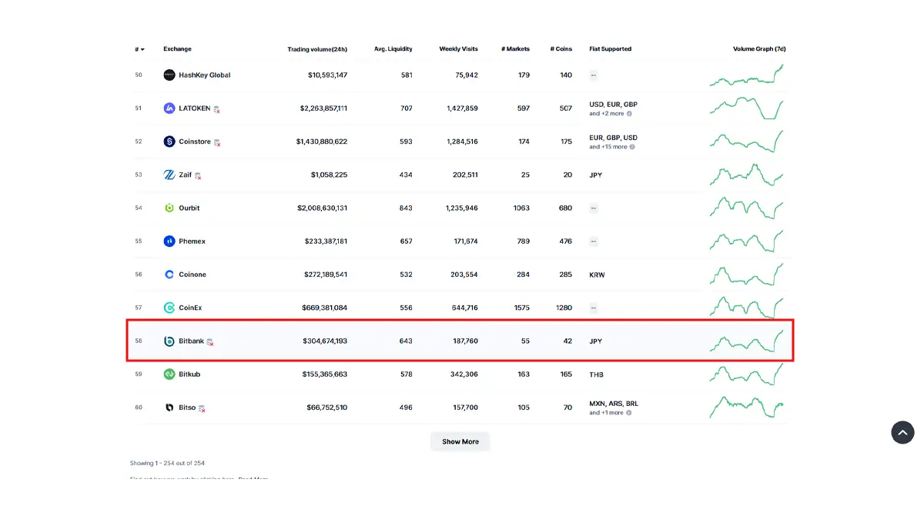Click Bitbank's trading volume $304,674,193

coord(325,341)
